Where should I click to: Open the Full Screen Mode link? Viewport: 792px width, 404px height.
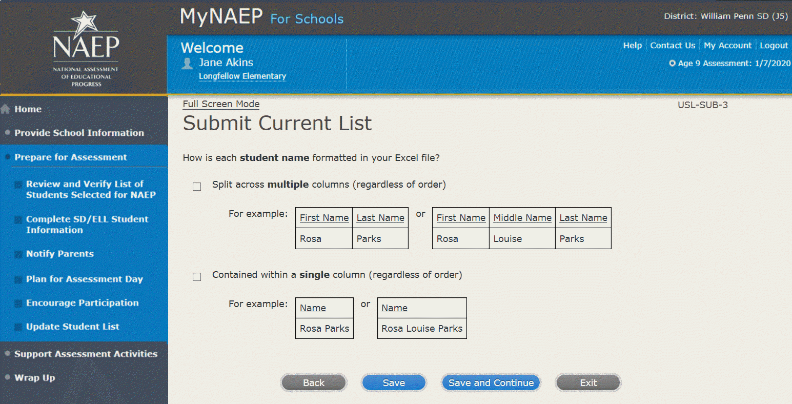click(x=221, y=104)
